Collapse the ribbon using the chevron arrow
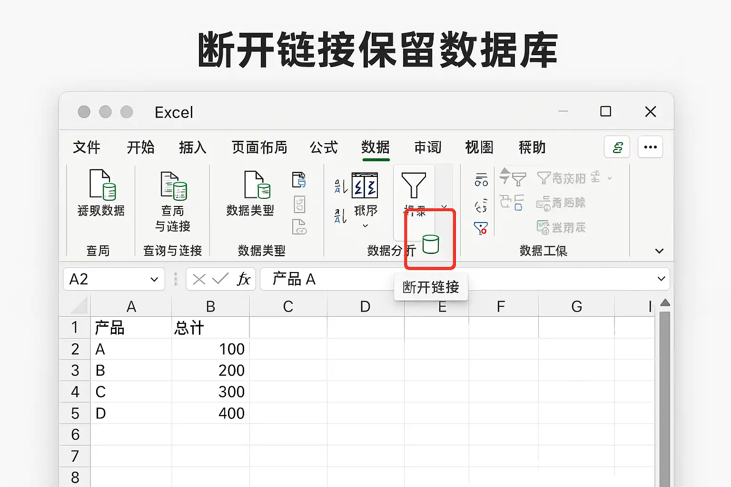This screenshot has width=731, height=487. coord(659,251)
